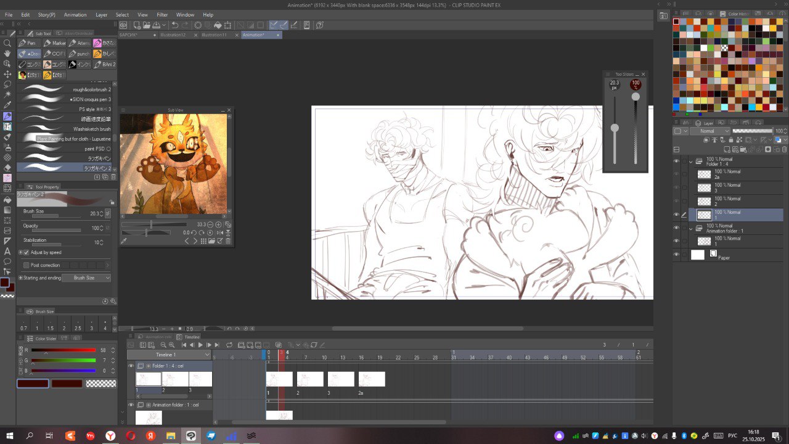Select the Eyedropper tool

tap(7, 105)
